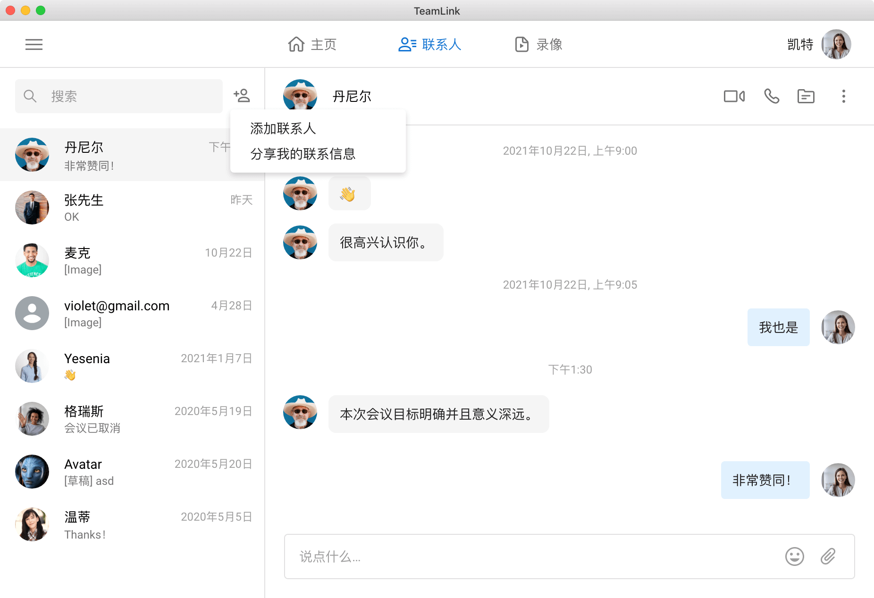The height and width of the screenshot is (598, 874).
Task: Open the shared files folder icon
Action: (x=806, y=96)
